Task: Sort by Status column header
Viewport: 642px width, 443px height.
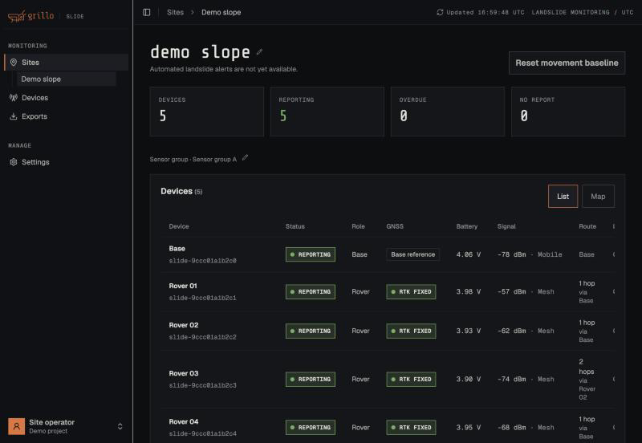Action: [295, 226]
